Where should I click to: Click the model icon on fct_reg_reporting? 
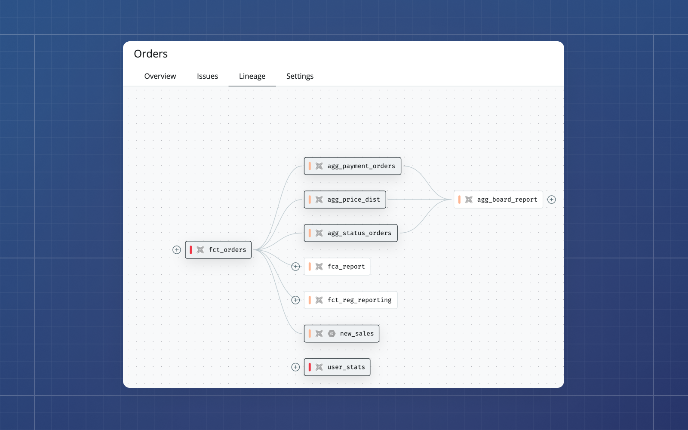pyautogui.click(x=319, y=300)
